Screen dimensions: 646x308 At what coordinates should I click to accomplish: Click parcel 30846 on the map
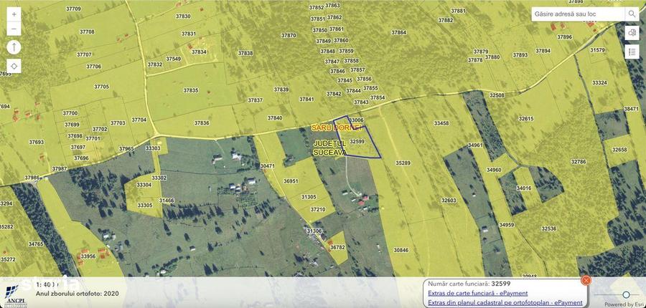(x=401, y=250)
